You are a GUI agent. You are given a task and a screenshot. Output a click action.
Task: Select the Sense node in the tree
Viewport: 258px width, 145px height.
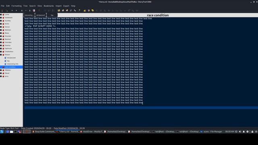7,27
